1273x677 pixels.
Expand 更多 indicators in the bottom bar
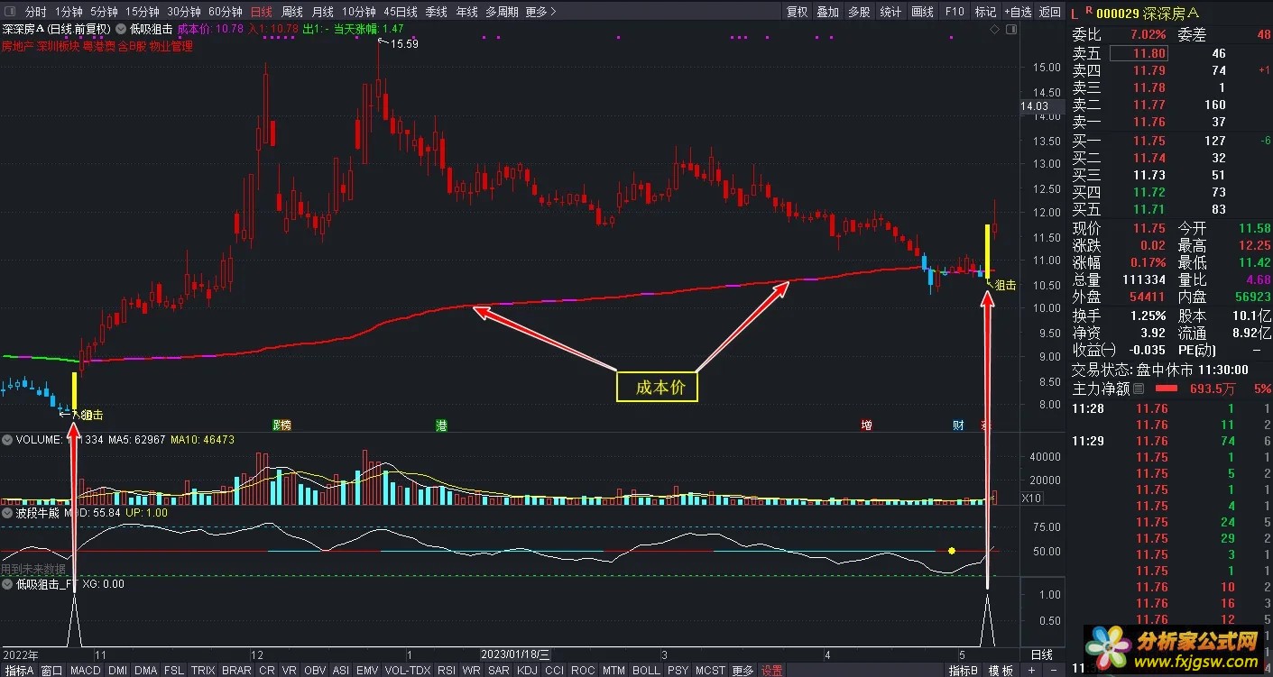(x=743, y=670)
